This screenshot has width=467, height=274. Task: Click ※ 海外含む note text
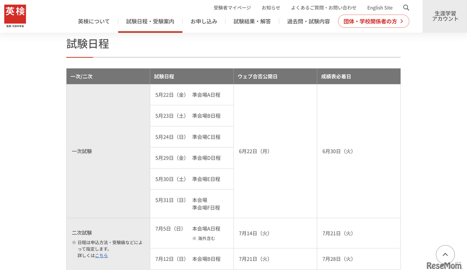coord(204,238)
